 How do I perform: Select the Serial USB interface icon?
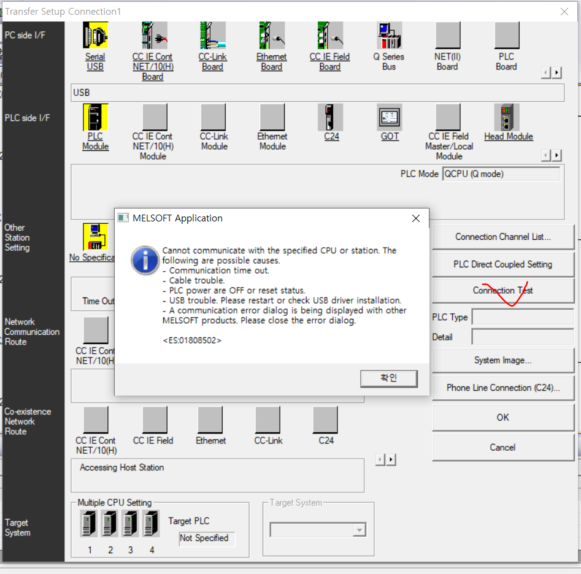(x=95, y=35)
